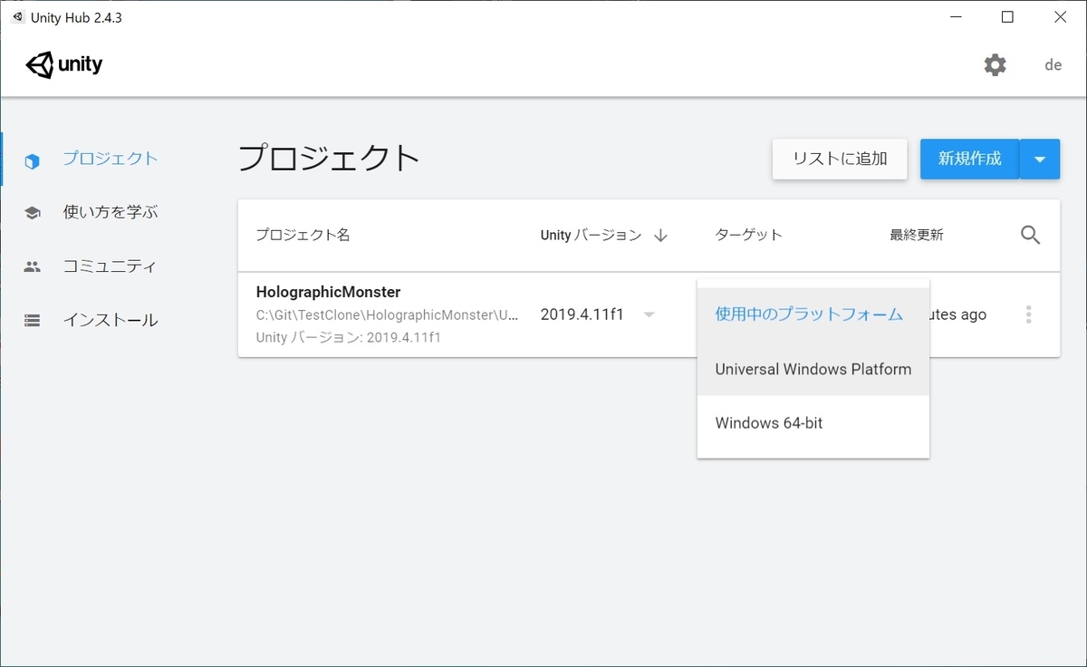Click the graduation cap icon for 使い方を学ぶ
The width and height of the screenshot is (1087, 667).
(32, 212)
